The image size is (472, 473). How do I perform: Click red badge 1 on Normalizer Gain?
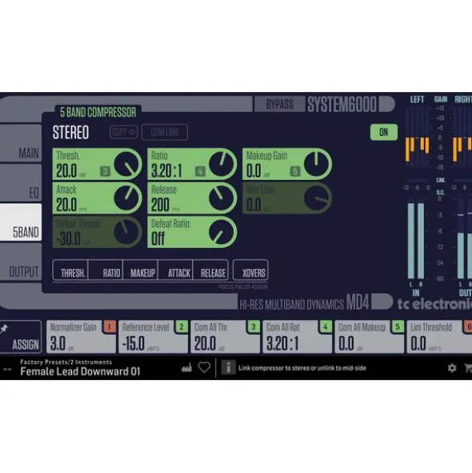tap(109, 327)
